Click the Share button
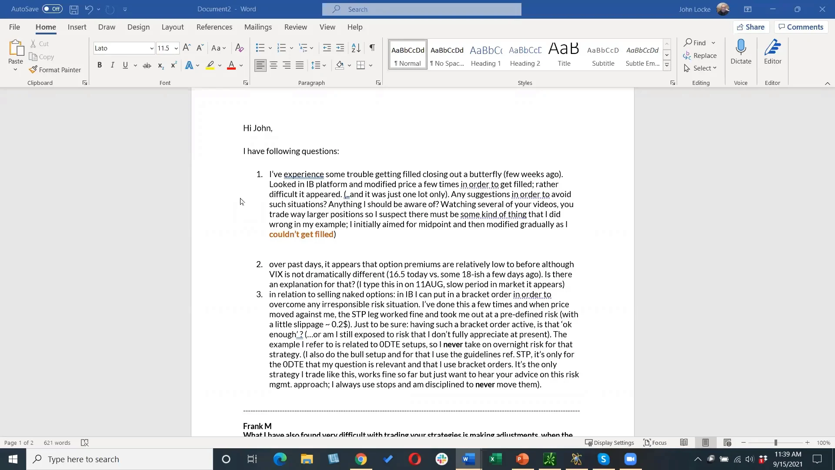The width and height of the screenshot is (835, 470). click(751, 27)
